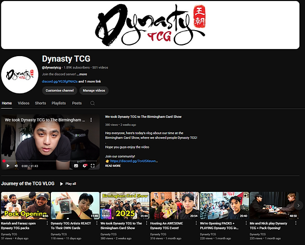Switch to the Home tab
The width and height of the screenshot is (305, 245).
pyautogui.click(x=7, y=103)
